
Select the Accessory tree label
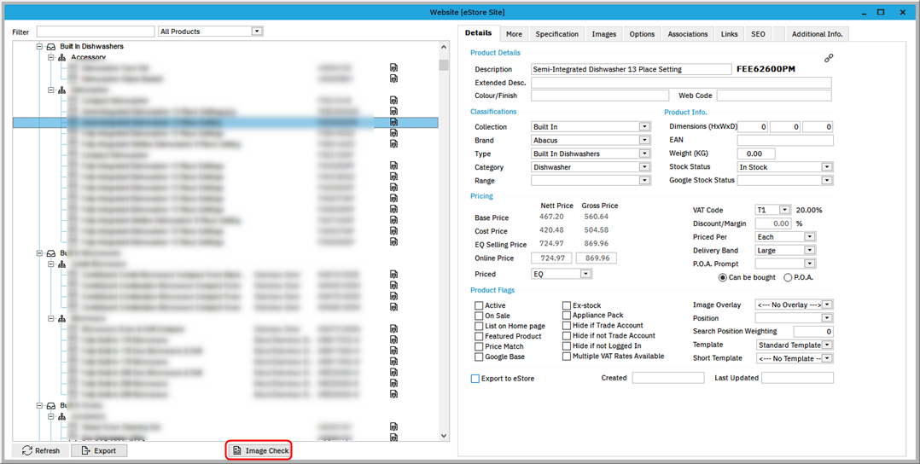coord(88,57)
